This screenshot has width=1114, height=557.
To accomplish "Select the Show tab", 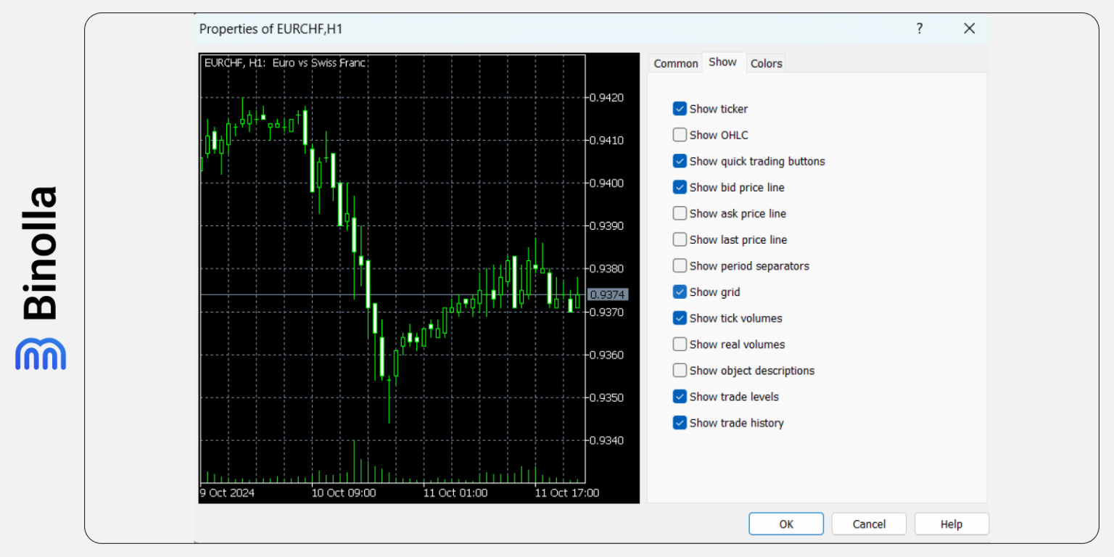I will [x=723, y=62].
